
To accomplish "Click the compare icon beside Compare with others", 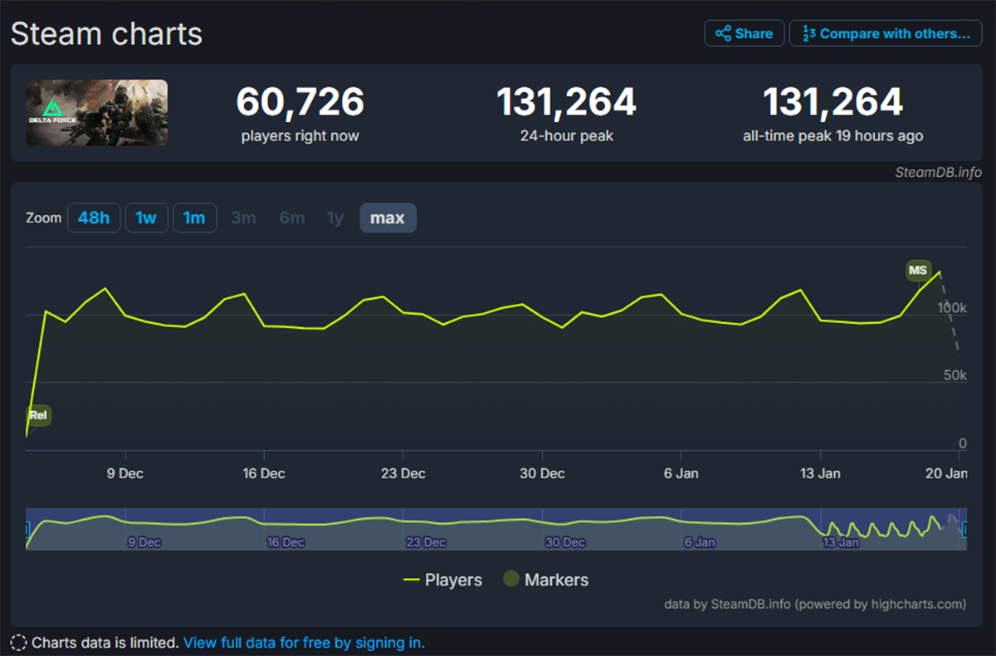I will (809, 33).
